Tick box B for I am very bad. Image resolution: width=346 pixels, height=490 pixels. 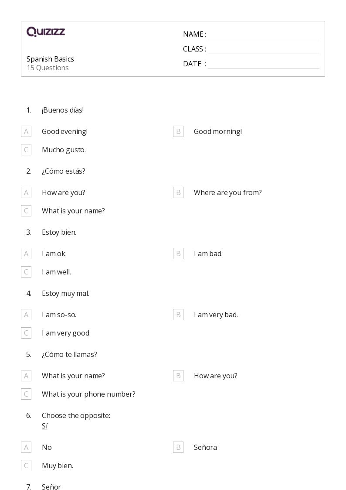point(178,315)
